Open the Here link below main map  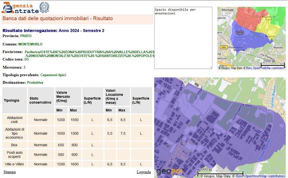coord(239,176)
